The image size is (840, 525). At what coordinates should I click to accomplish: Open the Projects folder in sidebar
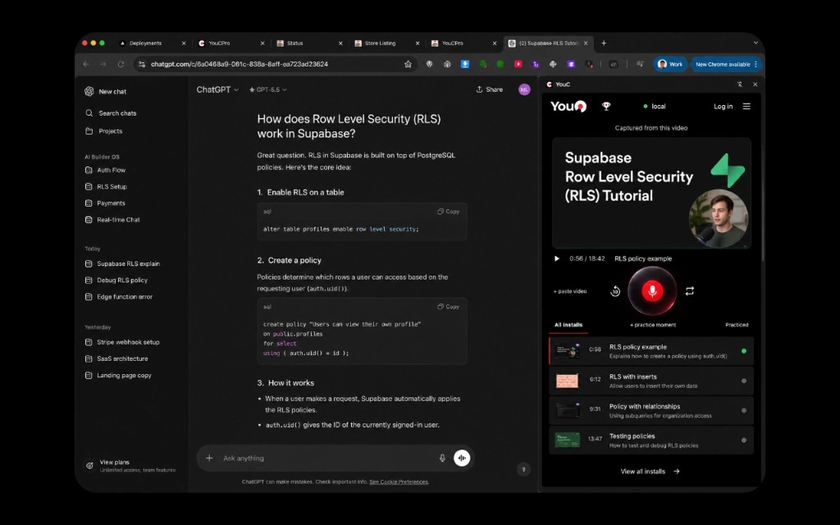(104, 130)
